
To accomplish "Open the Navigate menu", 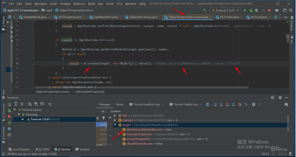I will point(41,4).
